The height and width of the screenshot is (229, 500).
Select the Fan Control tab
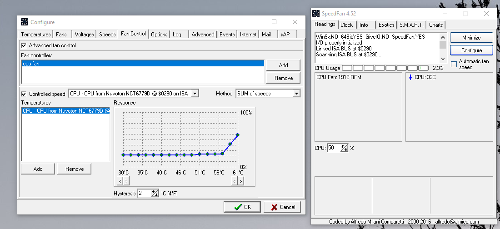(133, 34)
